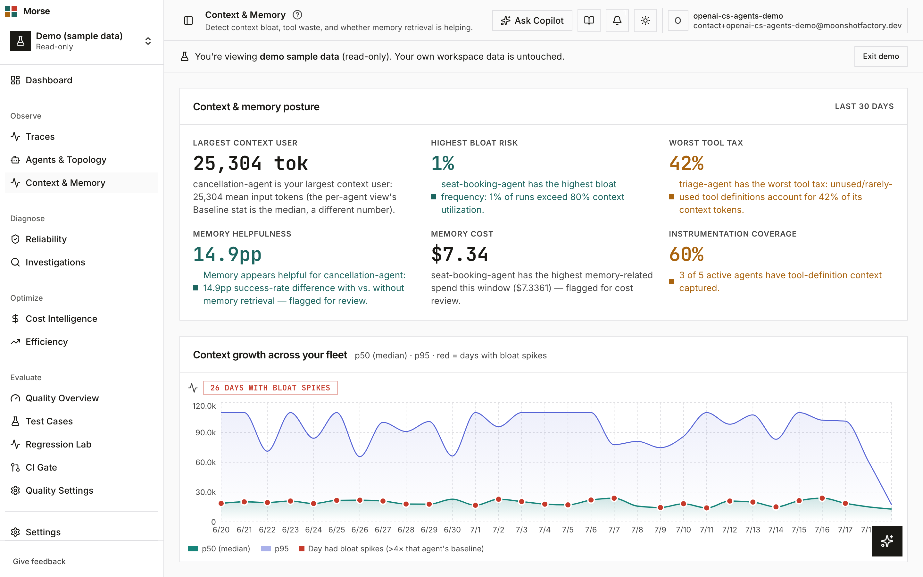Image resolution: width=923 pixels, height=577 pixels.
Task: Open Investigations page
Action: (82, 262)
